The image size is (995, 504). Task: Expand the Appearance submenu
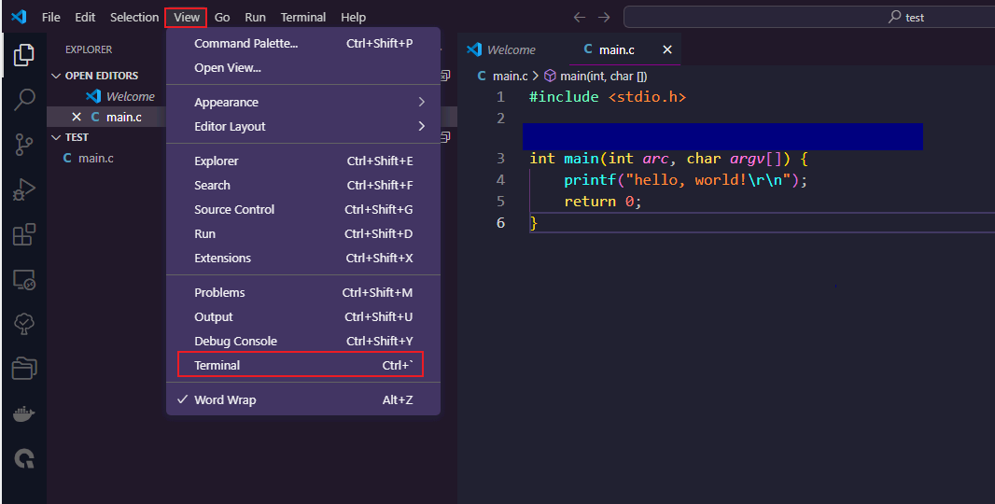[x=303, y=102]
